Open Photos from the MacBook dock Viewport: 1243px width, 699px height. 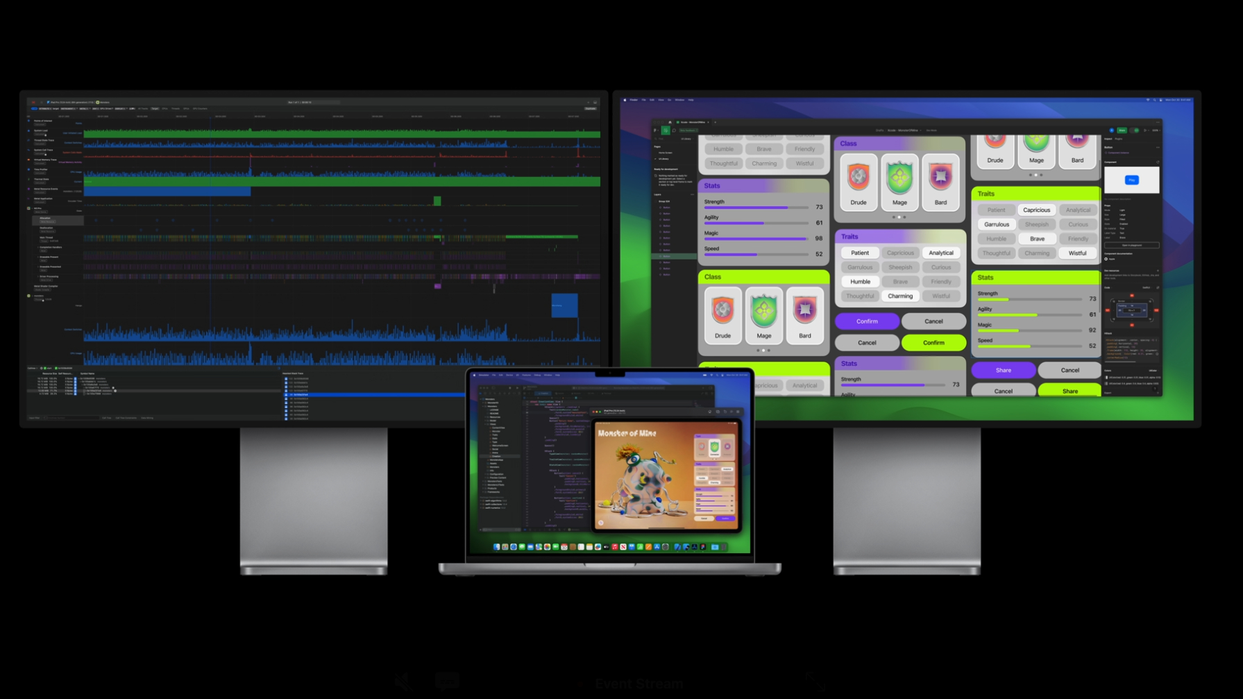547,547
